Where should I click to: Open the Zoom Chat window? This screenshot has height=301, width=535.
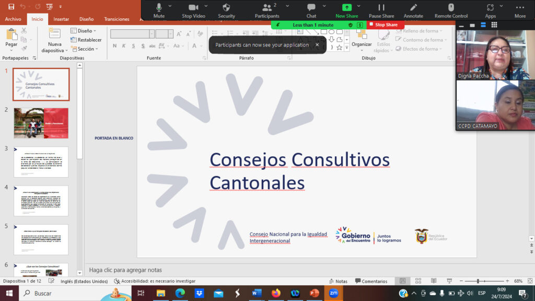pyautogui.click(x=311, y=11)
